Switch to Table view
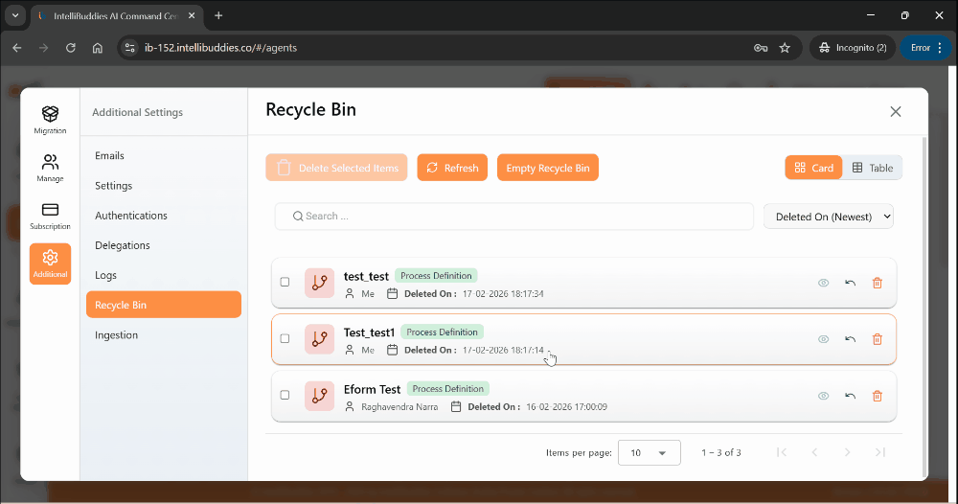The height and width of the screenshot is (504, 958). [x=872, y=168]
